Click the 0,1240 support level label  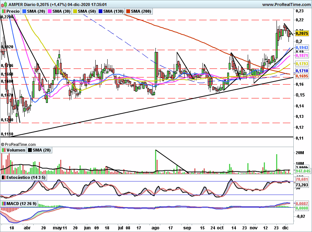tap(7, 120)
